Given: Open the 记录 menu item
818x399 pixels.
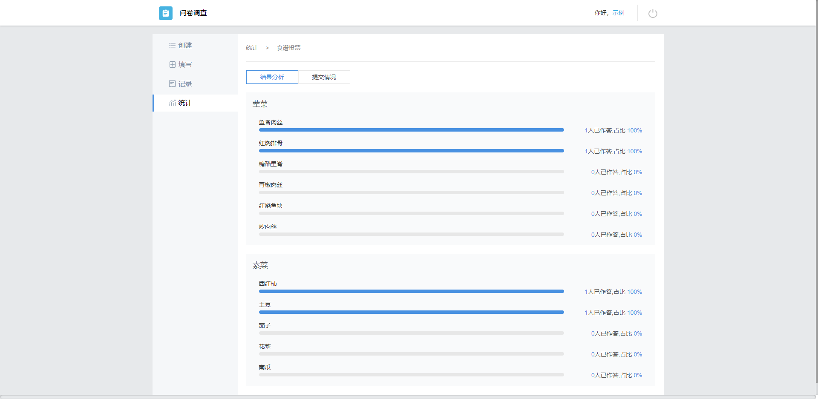Looking at the screenshot, I should pos(196,83).
